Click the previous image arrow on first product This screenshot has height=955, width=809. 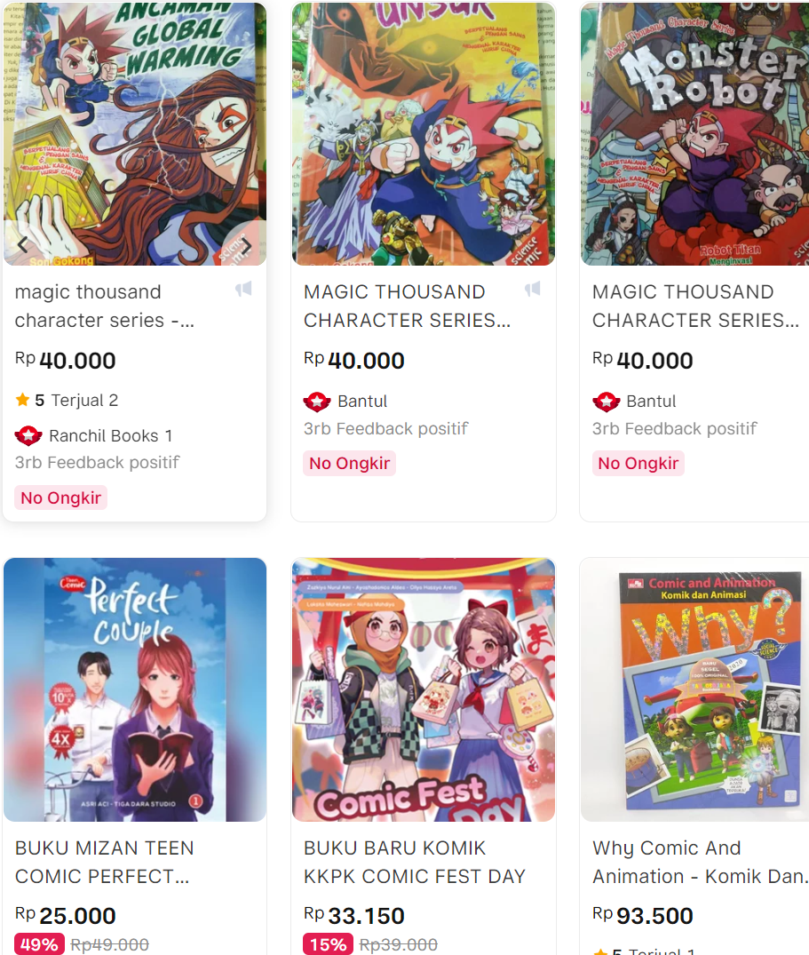click(22, 245)
